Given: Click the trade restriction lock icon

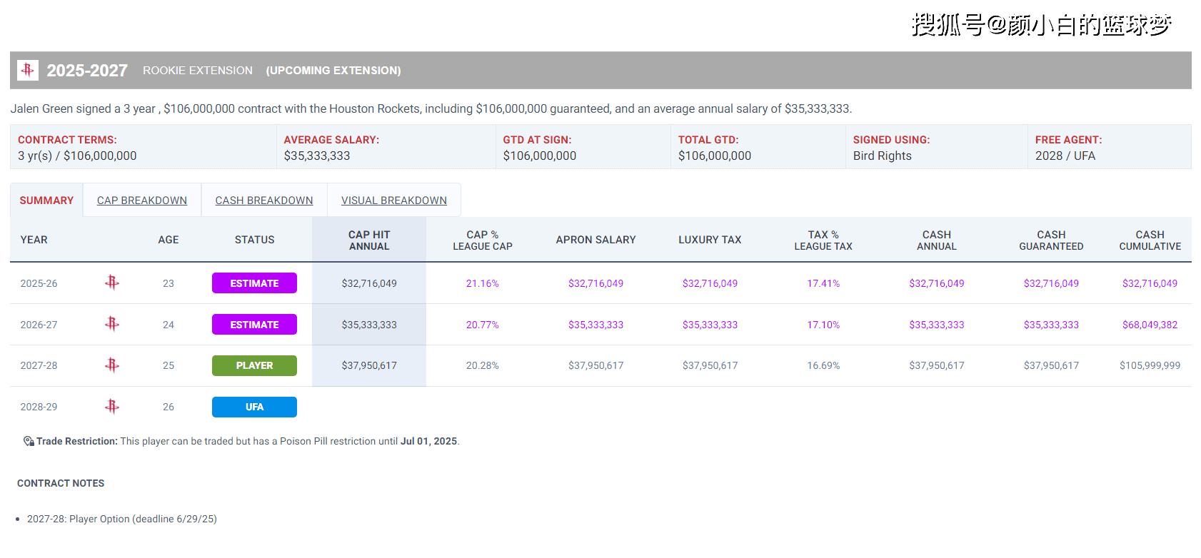Looking at the screenshot, I should click(29, 441).
